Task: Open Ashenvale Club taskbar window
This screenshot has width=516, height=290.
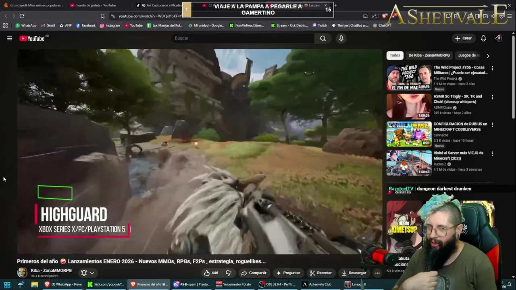Action: (x=317, y=284)
